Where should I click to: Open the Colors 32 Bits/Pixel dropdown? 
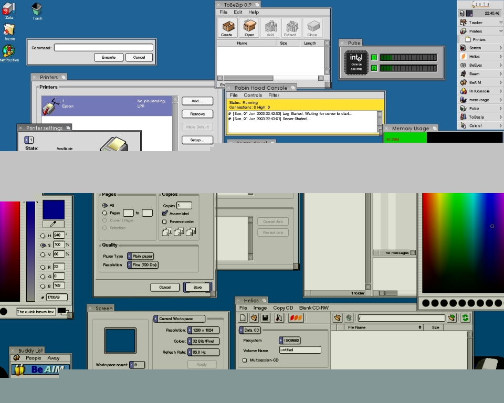pyautogui.click(x=203, y=341)
